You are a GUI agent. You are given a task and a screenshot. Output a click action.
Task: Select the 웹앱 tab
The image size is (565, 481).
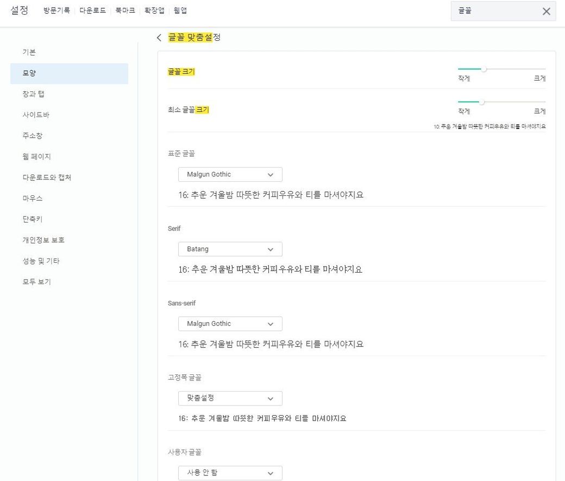click(x=180, y=10)
